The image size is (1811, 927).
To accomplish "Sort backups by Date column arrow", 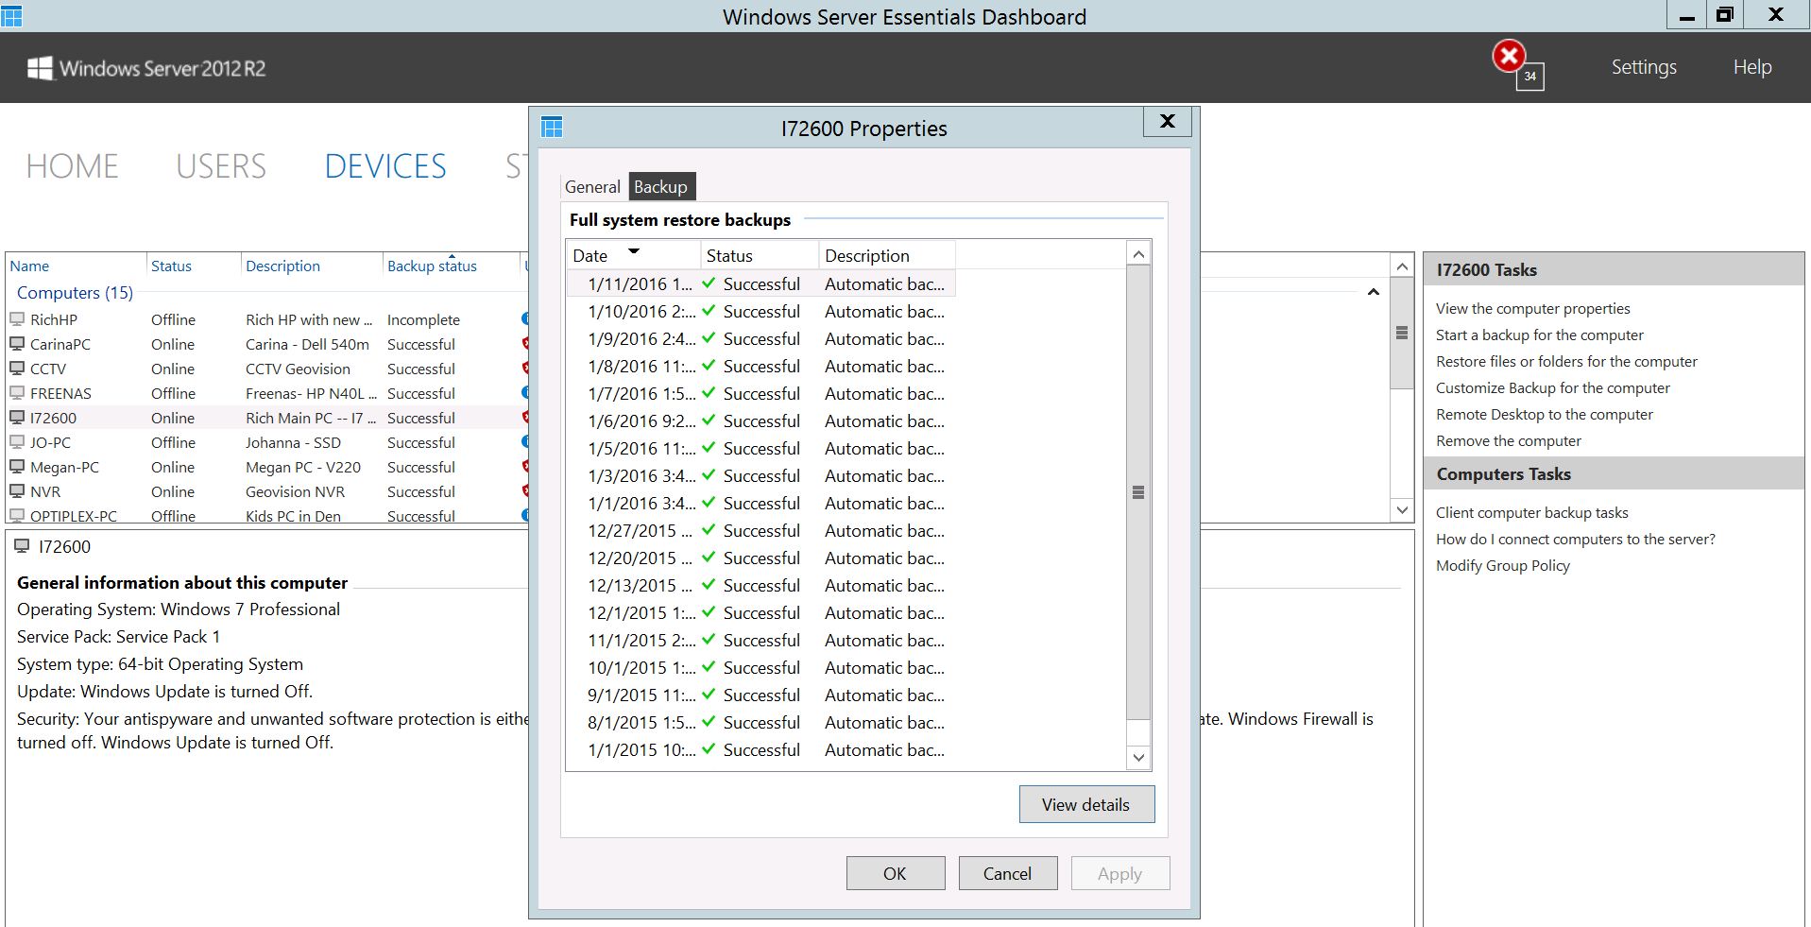I will coord(634,251).
